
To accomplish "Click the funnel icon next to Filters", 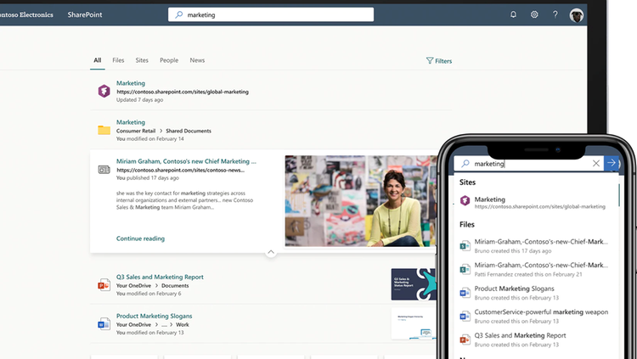I will click(430, 60).
